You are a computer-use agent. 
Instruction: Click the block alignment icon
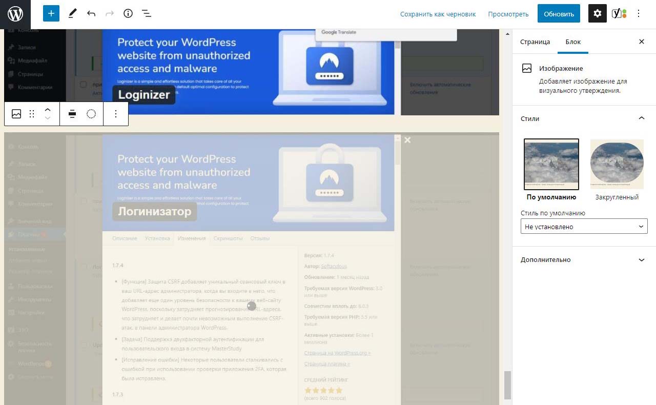pos(72,114)
